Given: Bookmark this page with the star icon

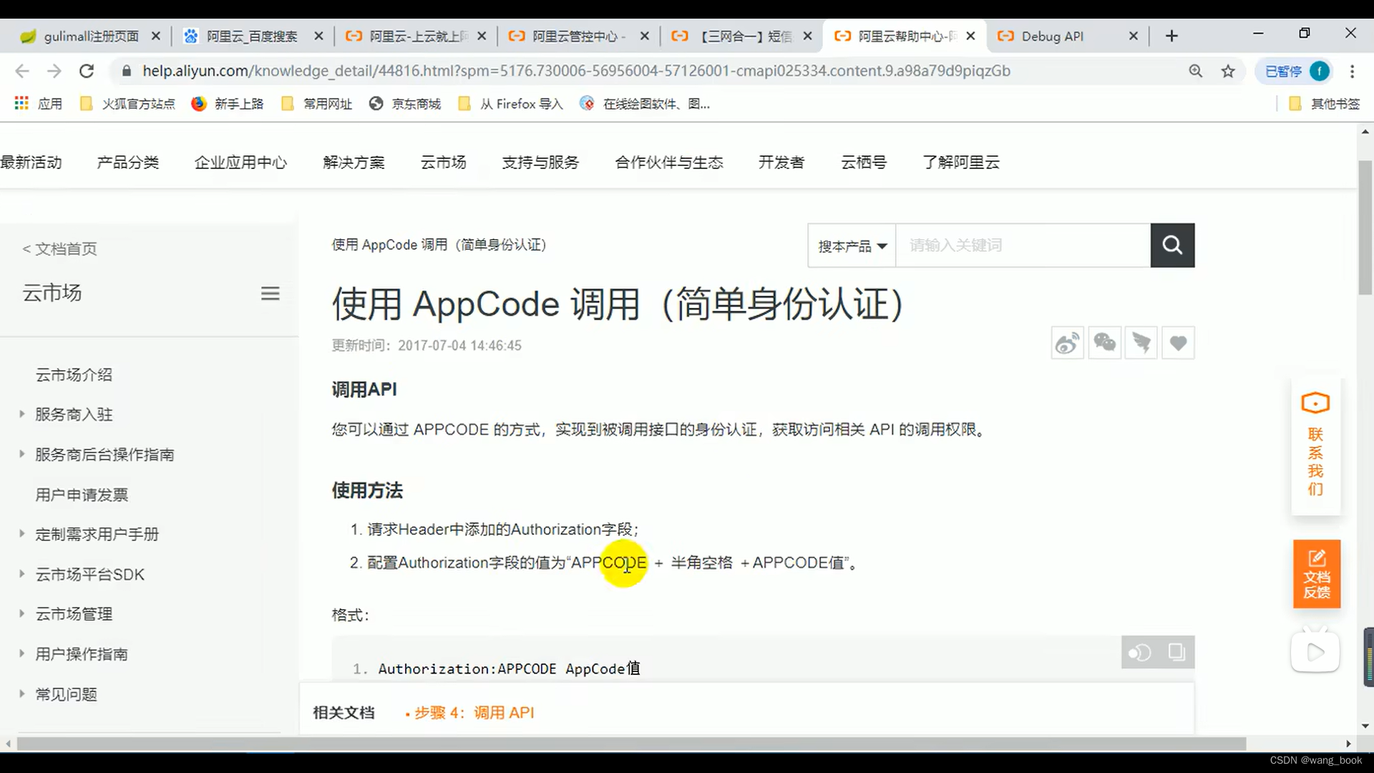Looking at the screenshot, I should pos(1228,71).
